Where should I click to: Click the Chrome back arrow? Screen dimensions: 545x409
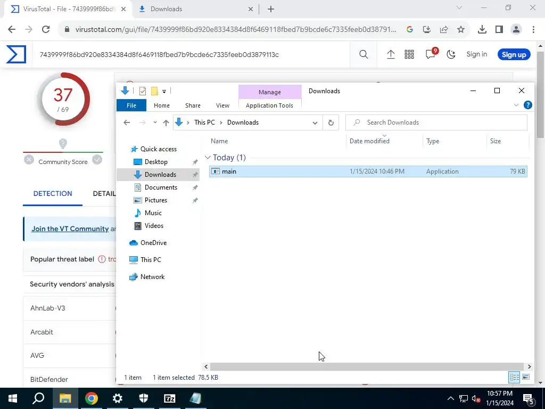pyautogui.click(x=12, y=29)
